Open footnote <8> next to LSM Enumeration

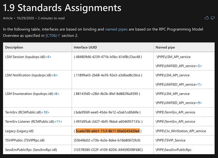coord(56,94)
